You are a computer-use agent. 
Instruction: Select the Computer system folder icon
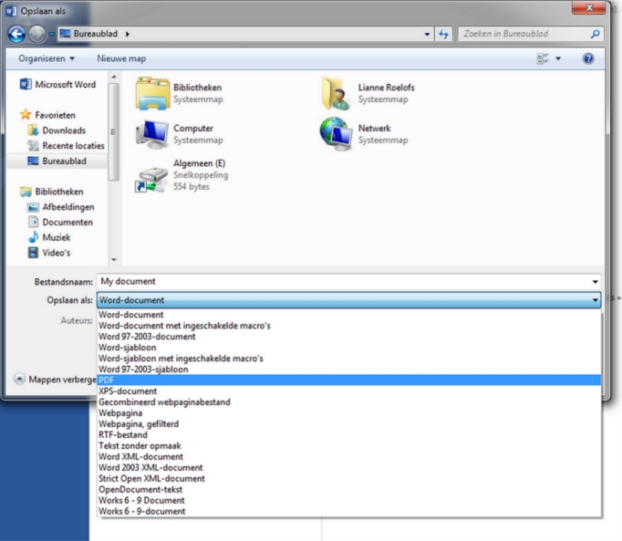pyautogui.click(x=151, y=134)
